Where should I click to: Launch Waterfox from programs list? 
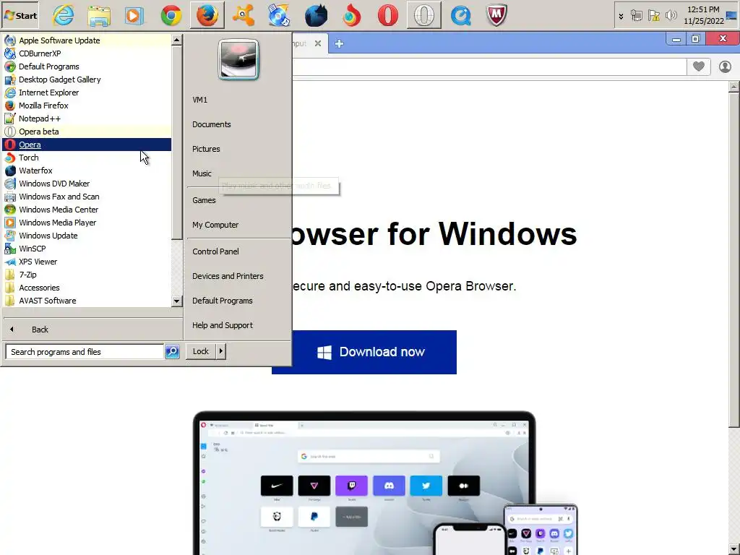(x=87, y=171)
